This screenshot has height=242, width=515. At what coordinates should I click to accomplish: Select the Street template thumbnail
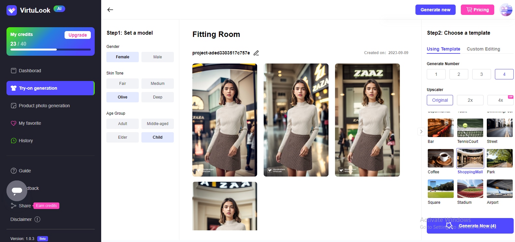pyautogui.click(x=500, y=128)
